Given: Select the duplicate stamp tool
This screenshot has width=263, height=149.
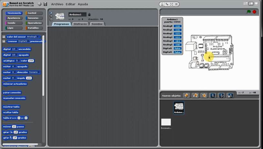Looking at the screenshot, I should pyautogui.click(x=162, y=5).
